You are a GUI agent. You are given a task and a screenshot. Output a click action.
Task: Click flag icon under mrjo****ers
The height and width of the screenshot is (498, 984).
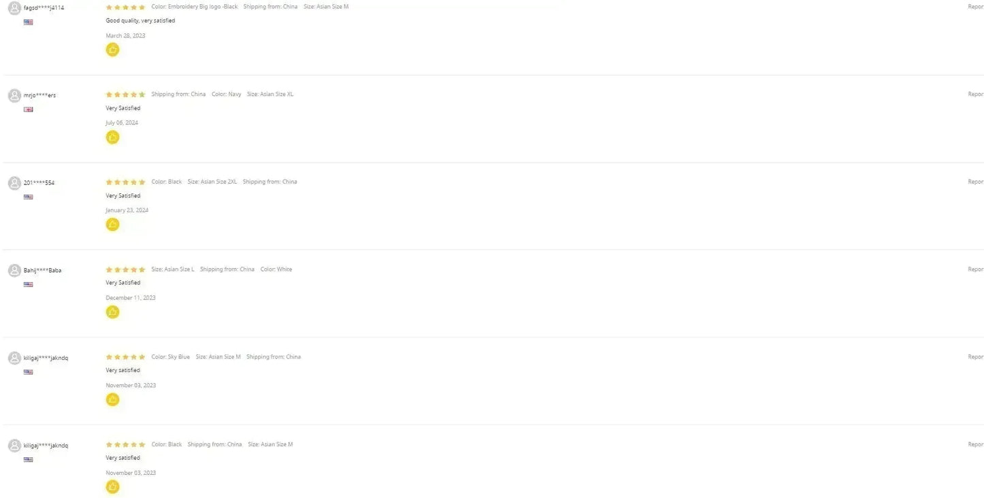pos(28,110)
